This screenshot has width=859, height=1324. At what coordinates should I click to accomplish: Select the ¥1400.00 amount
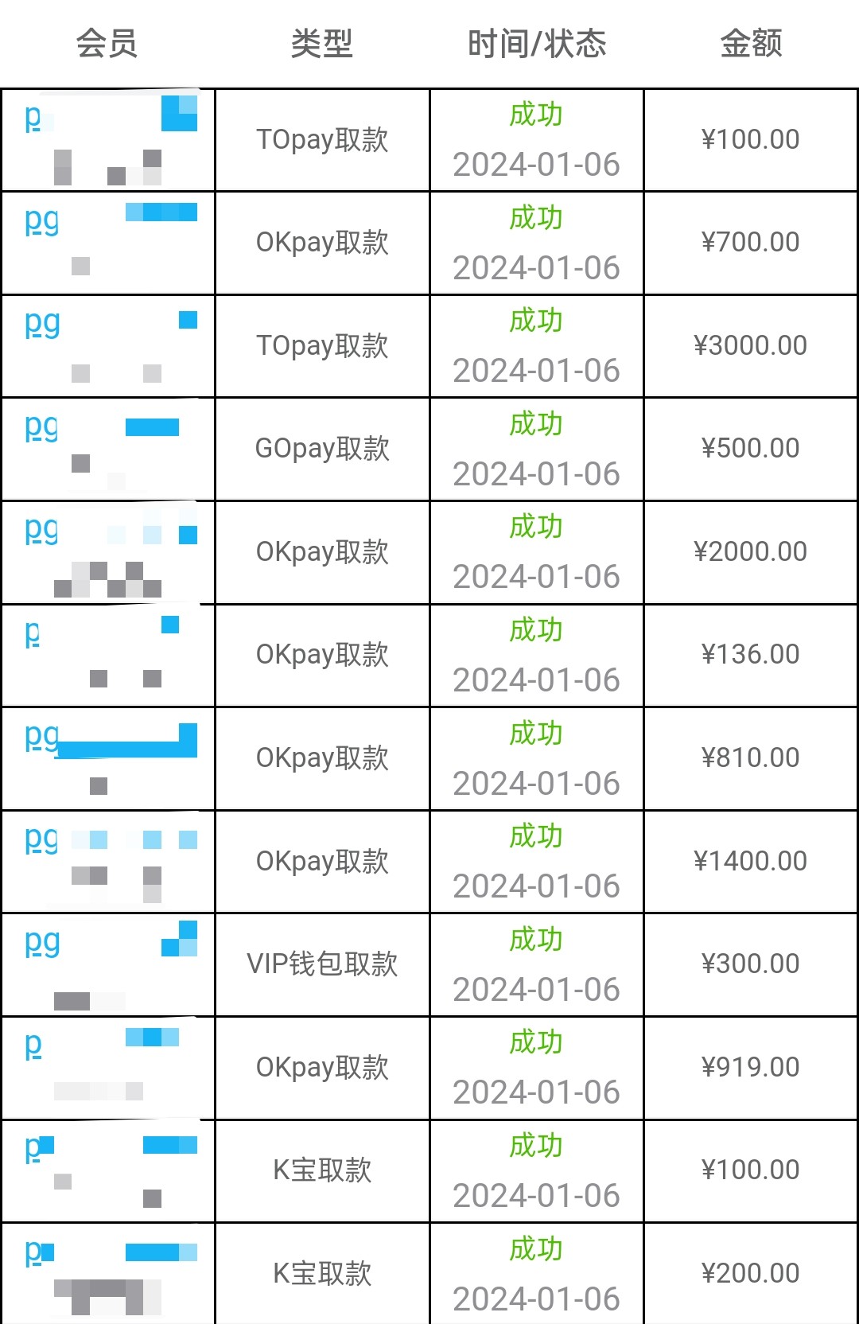tap(751, 861)
